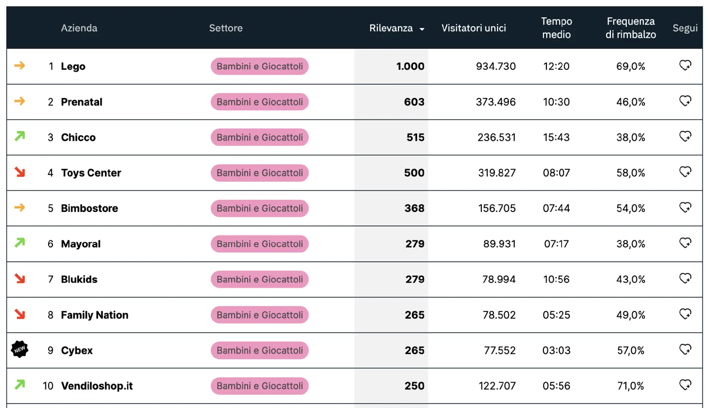Click the red downward-trend arrow beside Family Nation

(20, 314)
